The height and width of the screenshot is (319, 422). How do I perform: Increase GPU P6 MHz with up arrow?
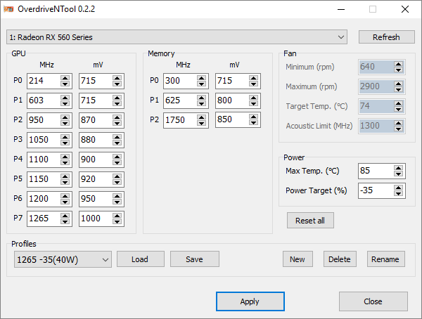(65, 196)
